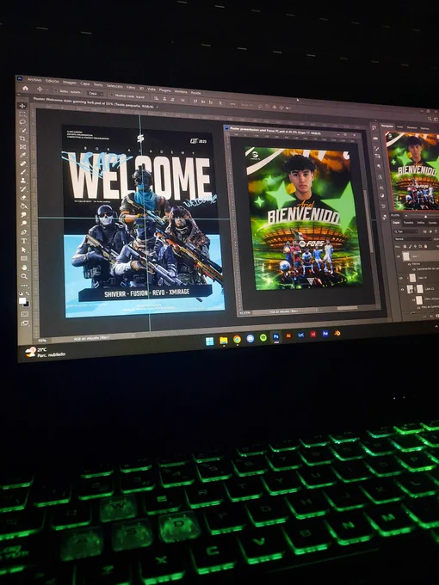Click the 55% zoom field in status bar
Screen dimensions: 439x585
pyautogui.click(x=42, y=341)
